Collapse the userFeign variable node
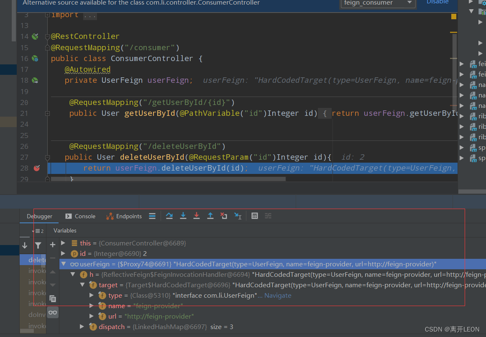Screen dimensions: 486x337 (64, 263)
